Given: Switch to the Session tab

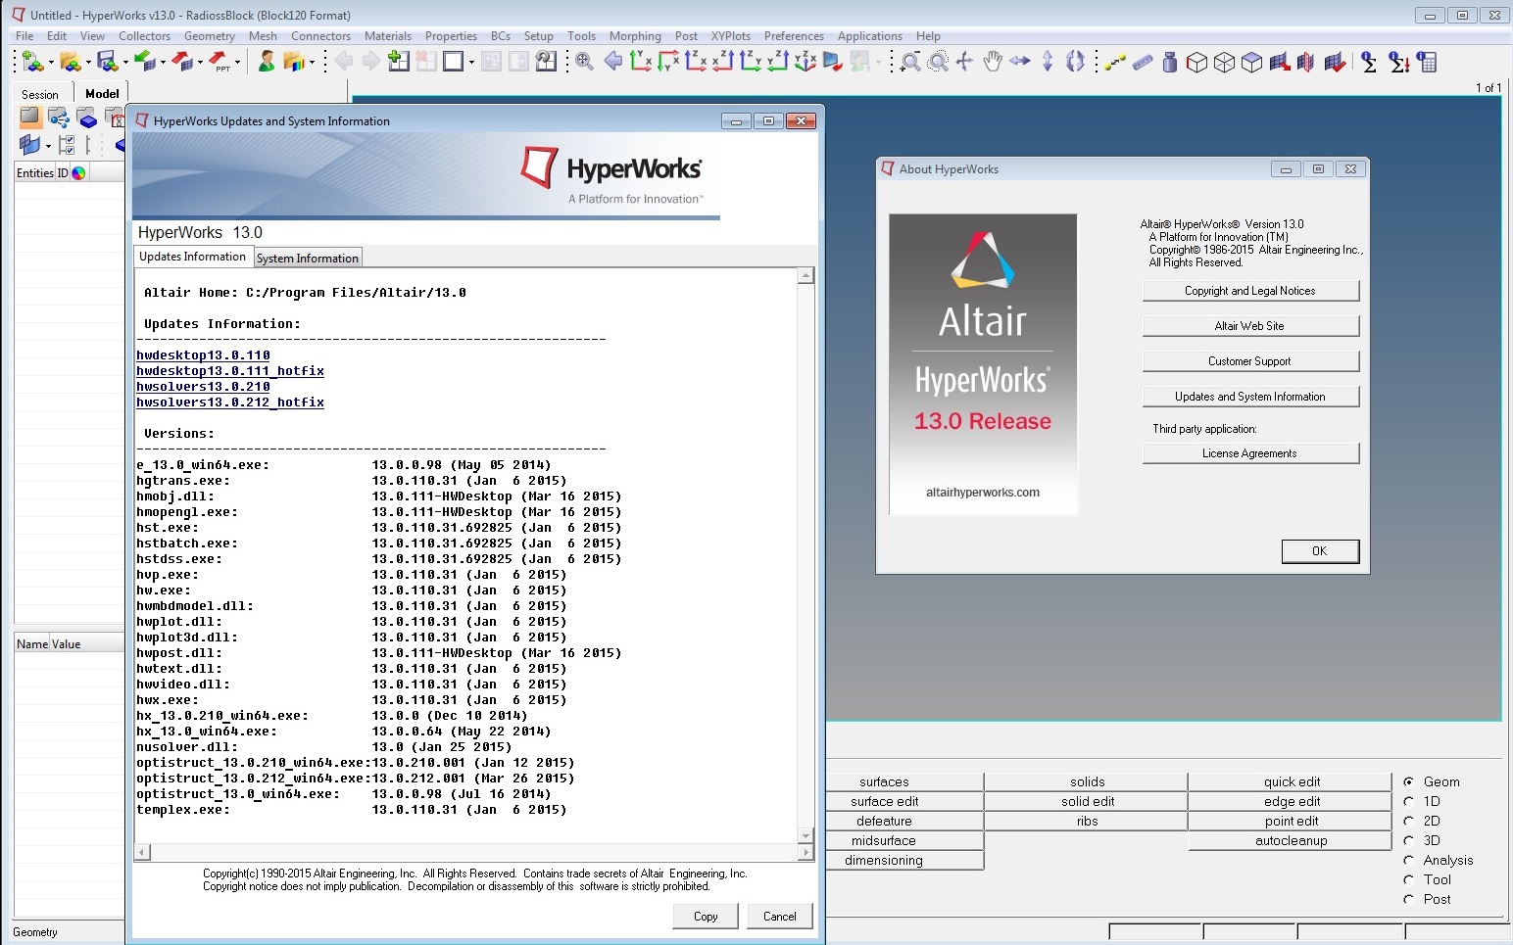Looking at the screenshot, I should coord(40,94).
